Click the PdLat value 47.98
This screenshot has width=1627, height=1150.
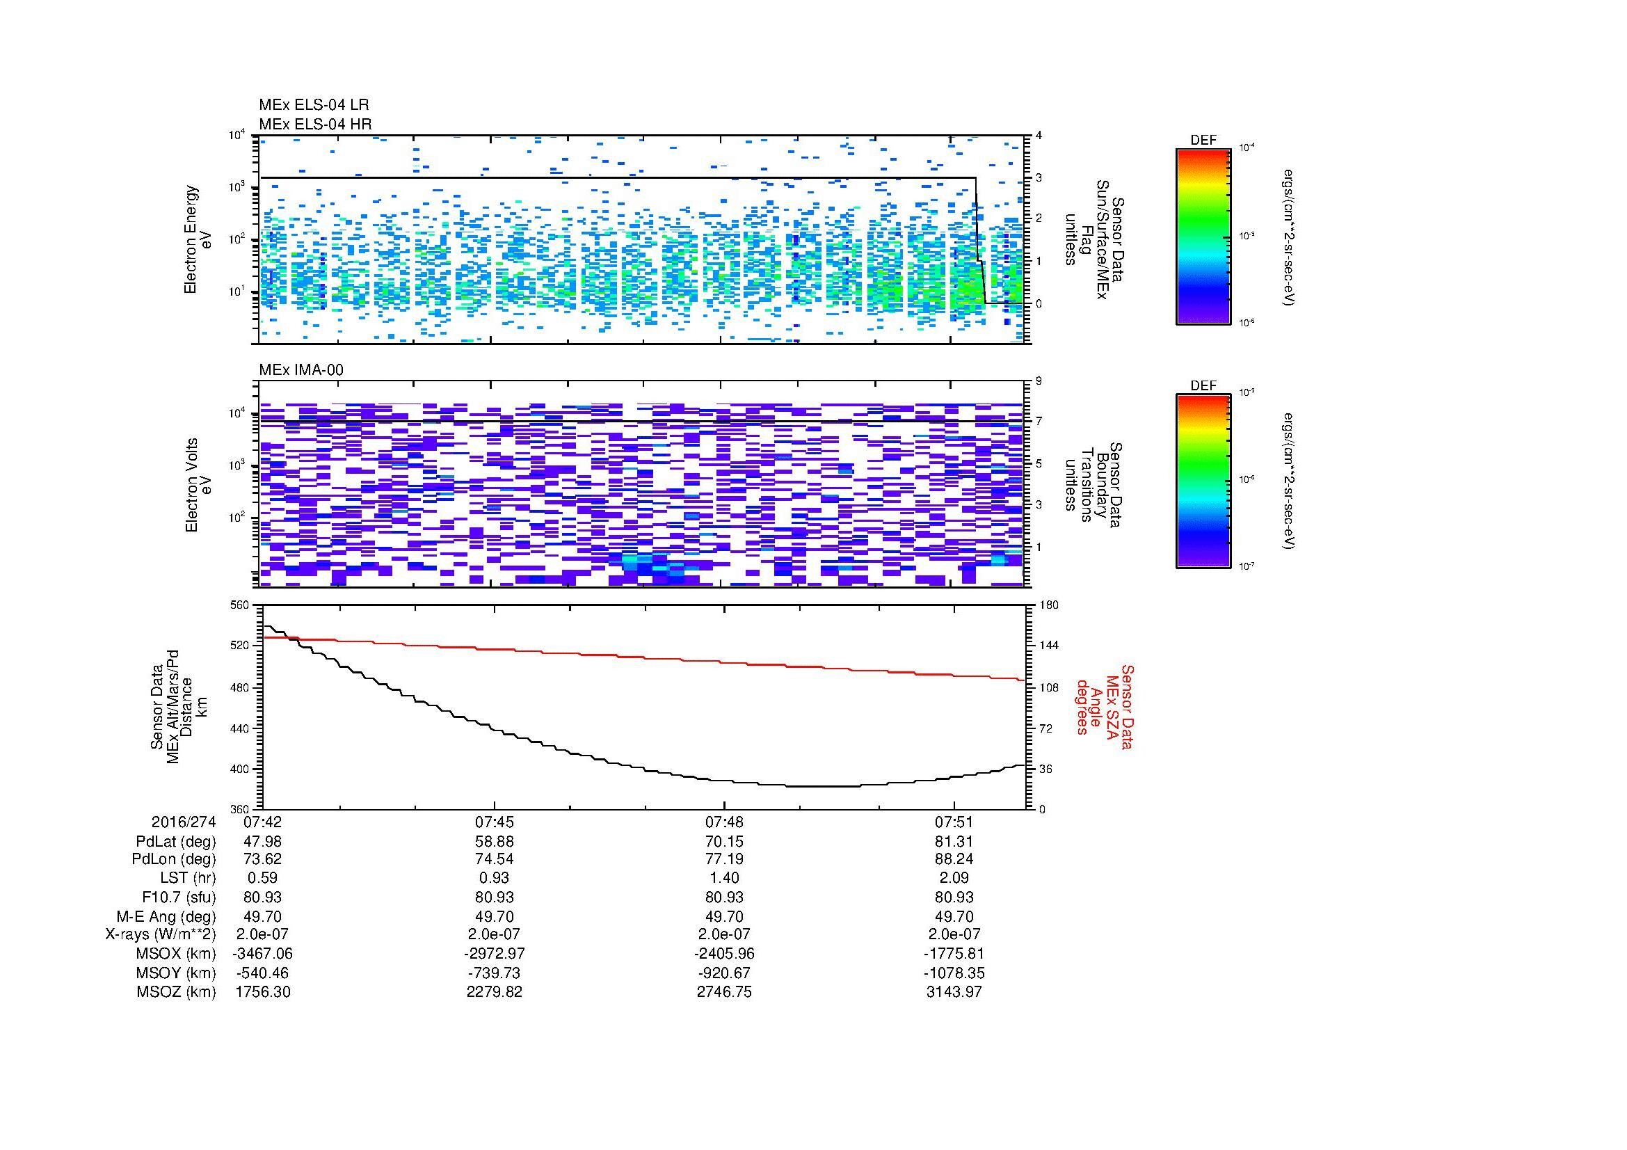(x=262, y=842)
